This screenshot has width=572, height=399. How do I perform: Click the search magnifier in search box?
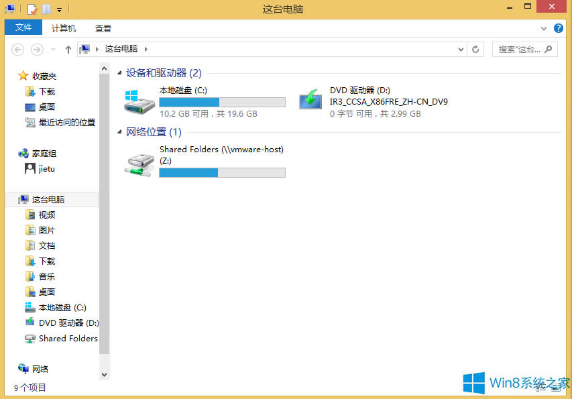coord(548,49)
